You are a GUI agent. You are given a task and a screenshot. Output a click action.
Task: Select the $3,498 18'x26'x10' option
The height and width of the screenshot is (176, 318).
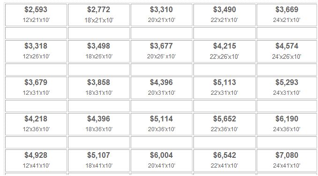click(x=99, y=51)
